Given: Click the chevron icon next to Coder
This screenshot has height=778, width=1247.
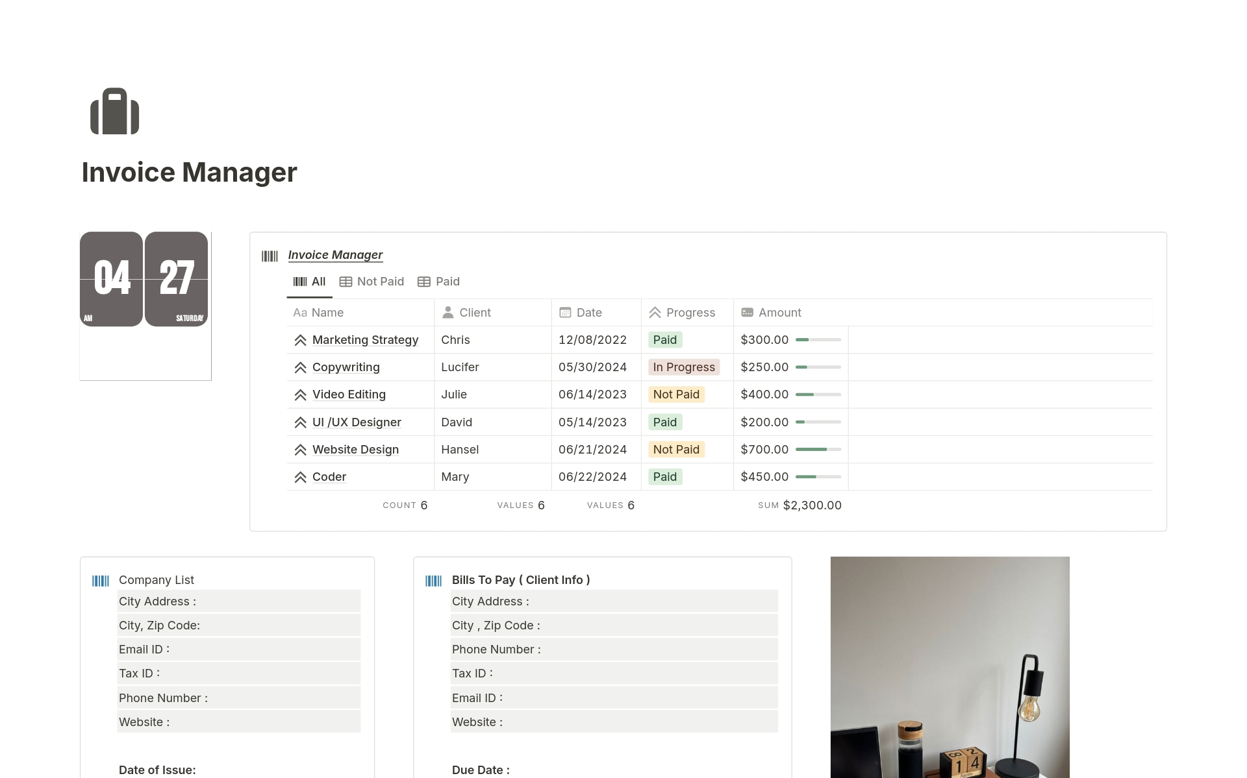Looking at the screenshot, I should coord(300,478).
